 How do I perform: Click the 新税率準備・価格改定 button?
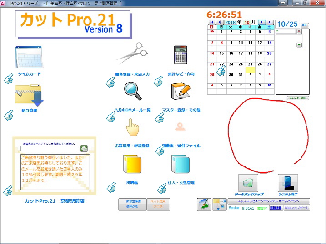[132, 205]
